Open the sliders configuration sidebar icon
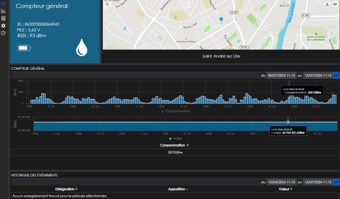Viewport: 340px width, 199px height. [3, 18]
